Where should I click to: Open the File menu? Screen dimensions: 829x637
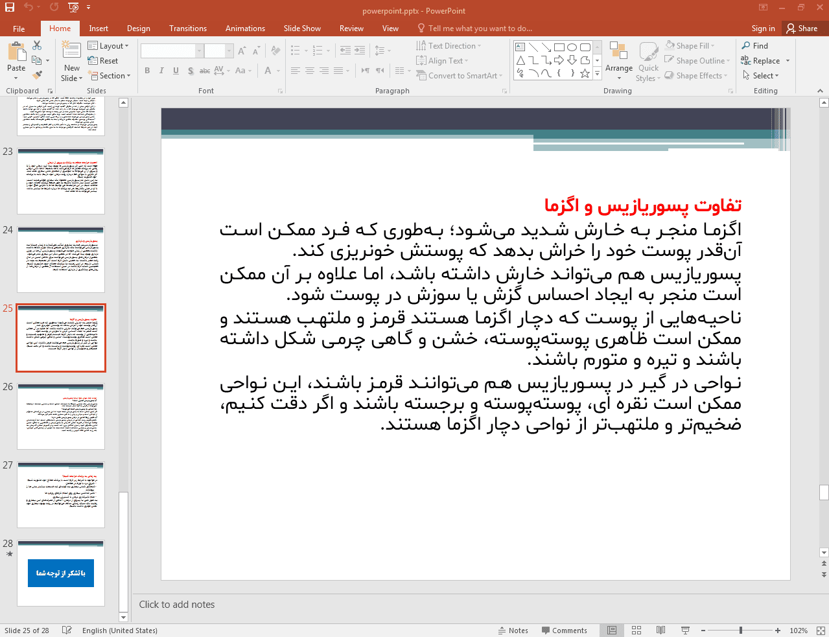(x=19, y=29)
